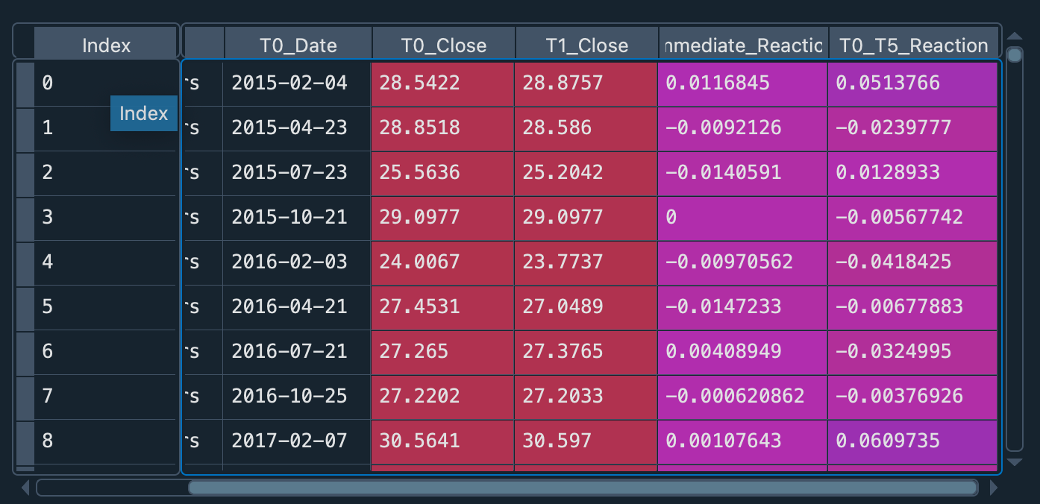Click the horizontal scrollbar thumb
Screen dimensions: 1040x504
[x=582, y=488]
